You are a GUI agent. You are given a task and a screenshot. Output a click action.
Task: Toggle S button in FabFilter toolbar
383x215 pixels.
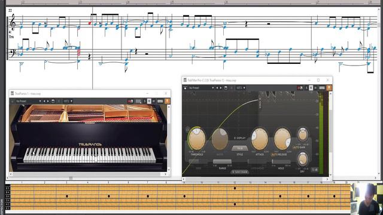(x=306, y=88)
